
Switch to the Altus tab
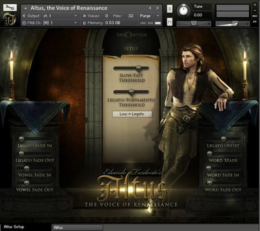point(77,227)
